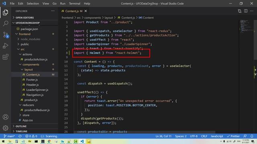The image size is (257, 144).
Task: Open the Run menu
Action: [63, 4]
